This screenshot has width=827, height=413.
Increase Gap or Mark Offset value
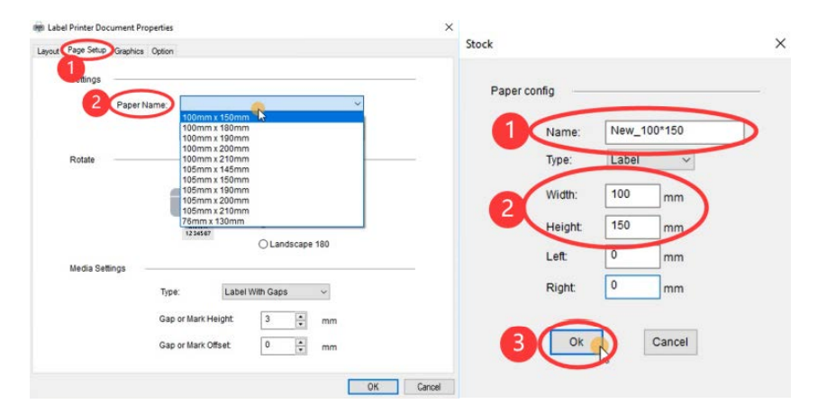(301, 343)
